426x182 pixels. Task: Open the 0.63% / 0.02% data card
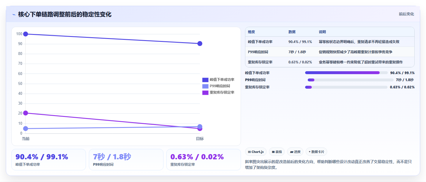(x=204, y=160)
